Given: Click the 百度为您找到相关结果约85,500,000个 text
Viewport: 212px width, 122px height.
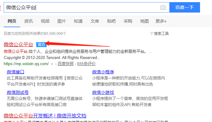Looking at the screenshot, I should click(x=35, y=34).
